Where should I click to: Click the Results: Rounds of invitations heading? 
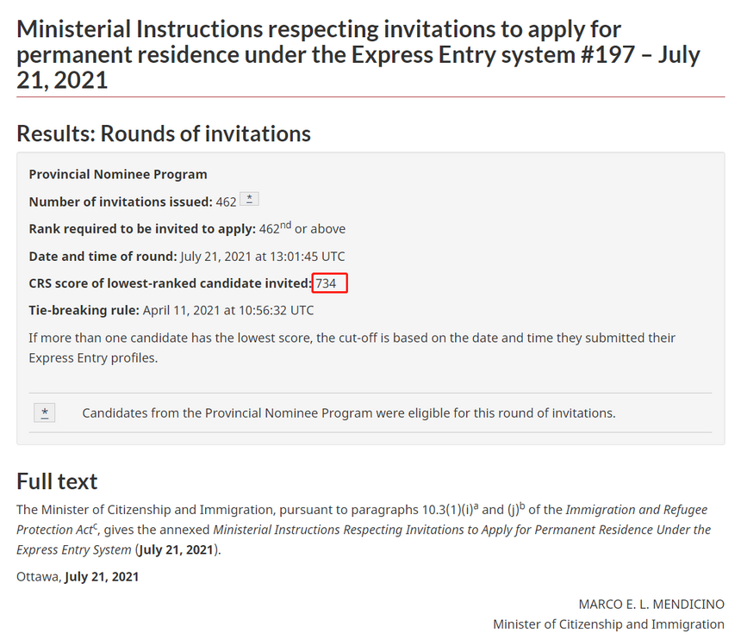164,133
